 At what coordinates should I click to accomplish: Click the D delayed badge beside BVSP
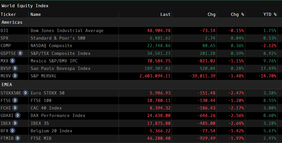[15, 68]
